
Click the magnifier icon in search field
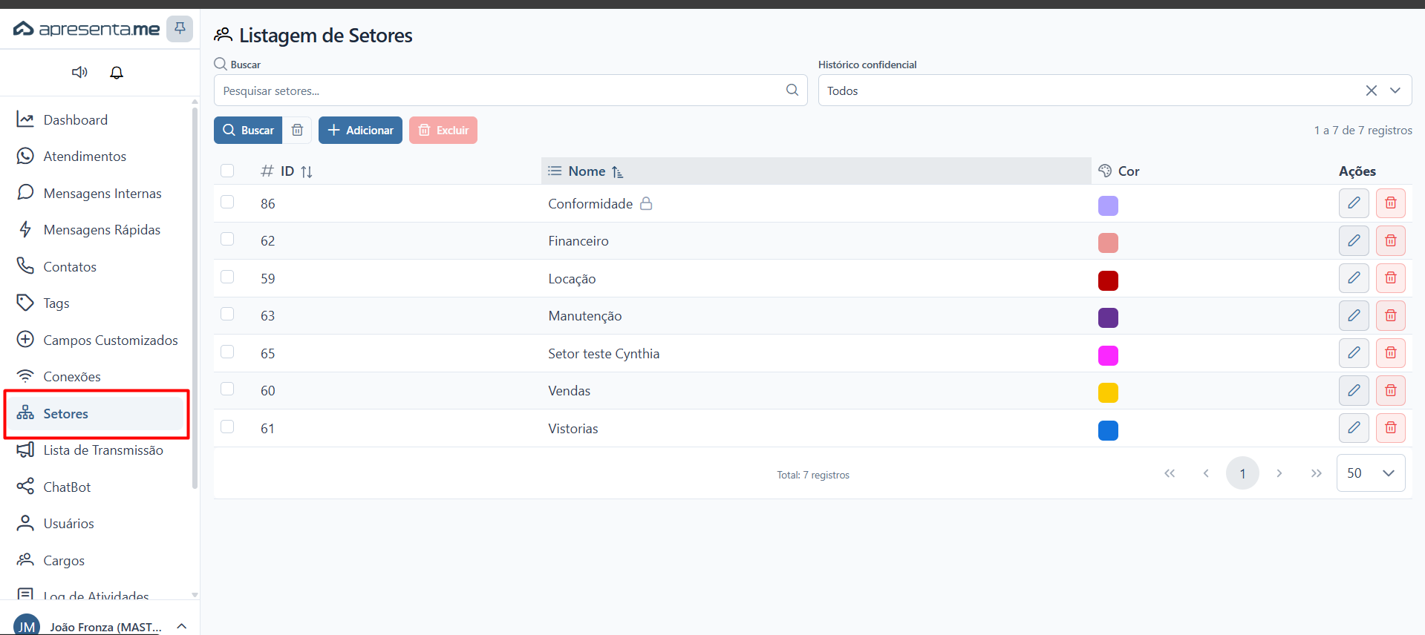pyautogui.click(x=792, y=90)
